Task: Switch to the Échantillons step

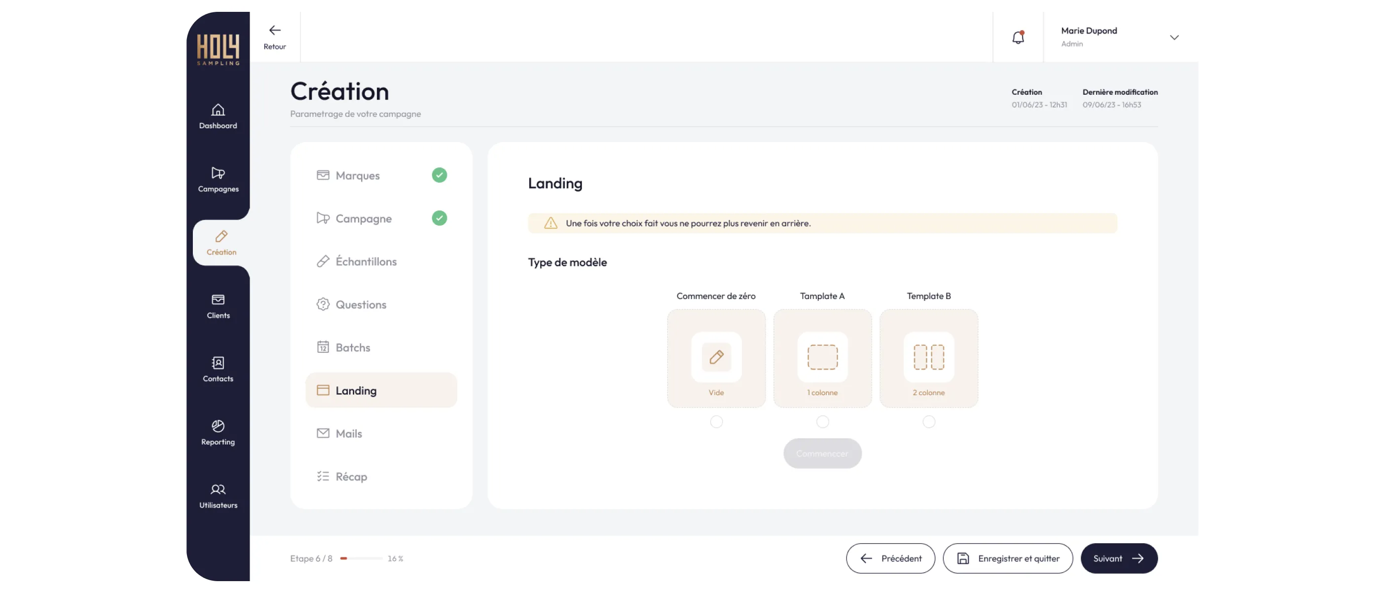Action: [366, 261]
